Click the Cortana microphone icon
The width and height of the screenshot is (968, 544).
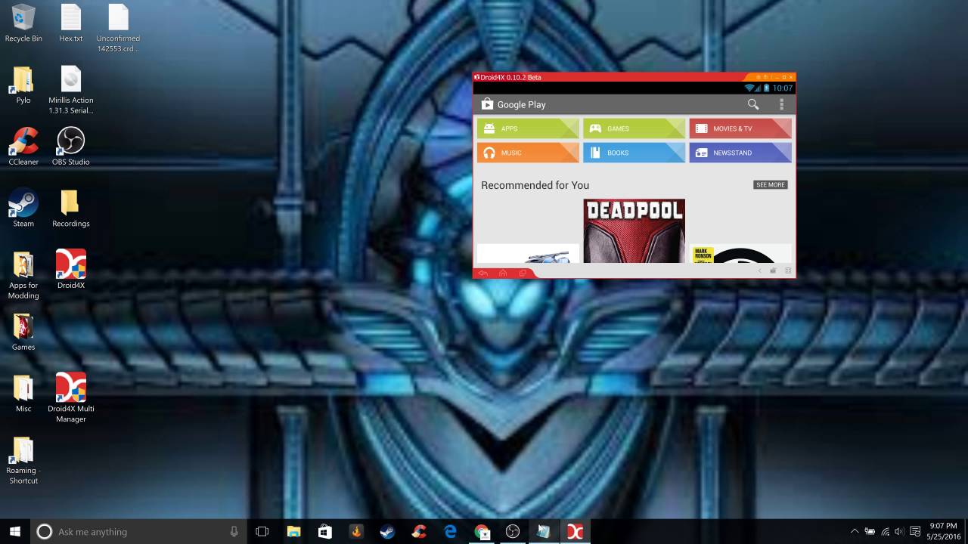[234, 531]
